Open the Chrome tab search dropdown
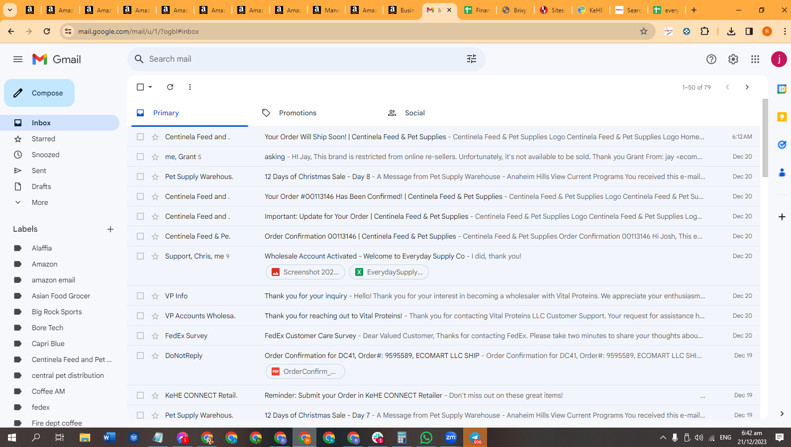The width and height of the screenshot is (791, 447). pyautogui.click(x=10, y=10)
